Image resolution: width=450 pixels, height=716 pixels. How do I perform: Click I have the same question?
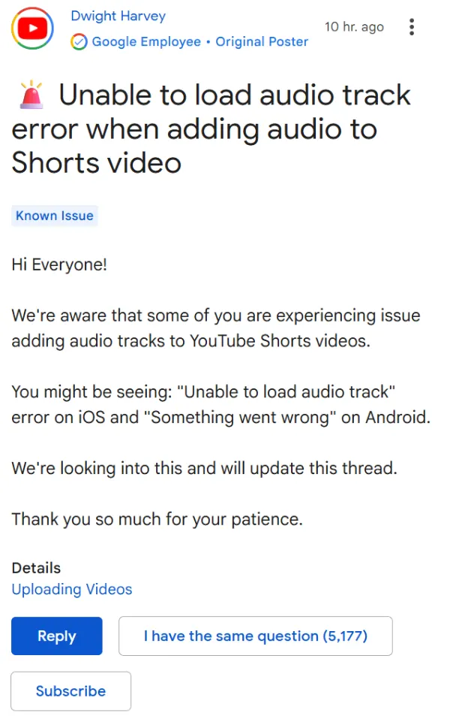pyautogui.click(x=255, y=636)
